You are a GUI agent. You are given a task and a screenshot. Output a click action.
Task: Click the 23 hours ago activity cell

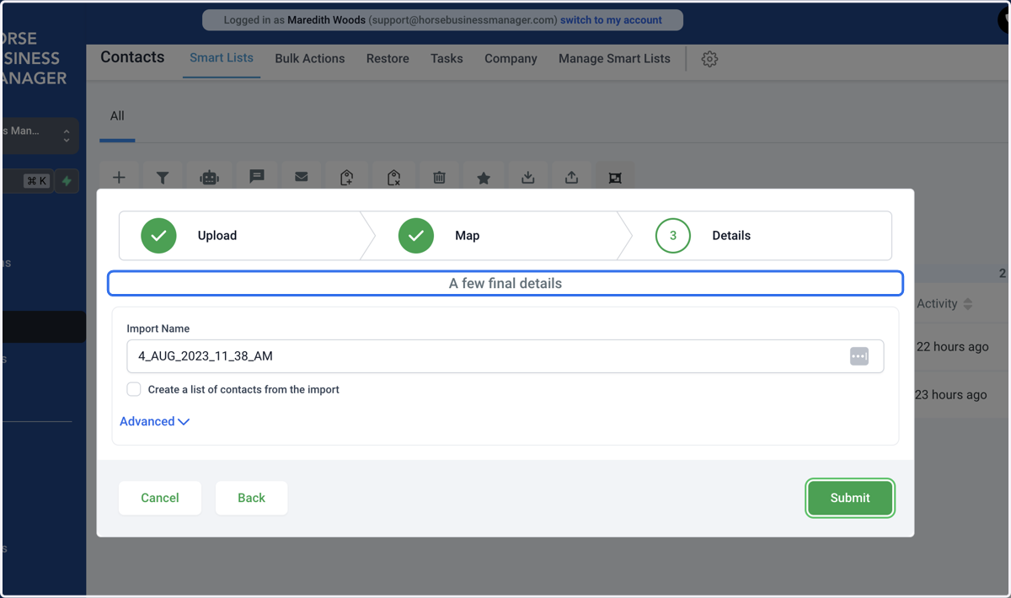[950, 395]
